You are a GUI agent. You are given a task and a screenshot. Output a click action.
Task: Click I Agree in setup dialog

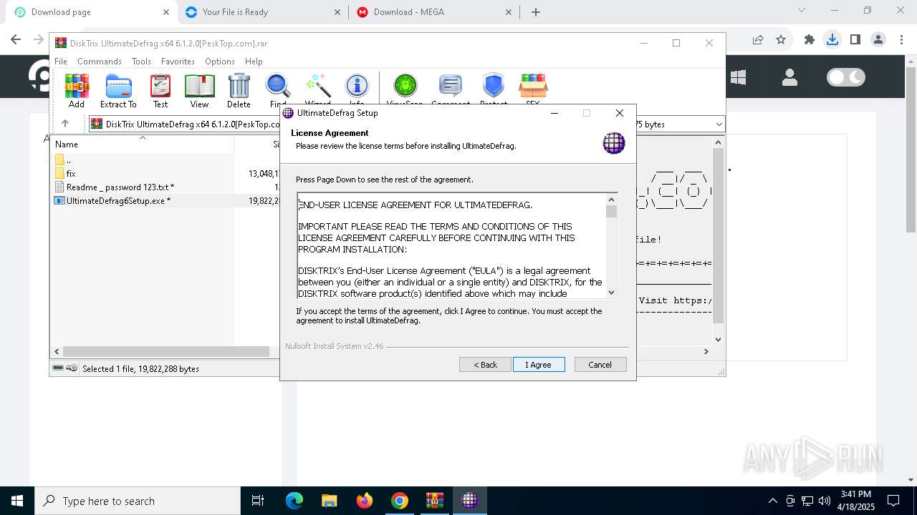[x=539, y=365]
